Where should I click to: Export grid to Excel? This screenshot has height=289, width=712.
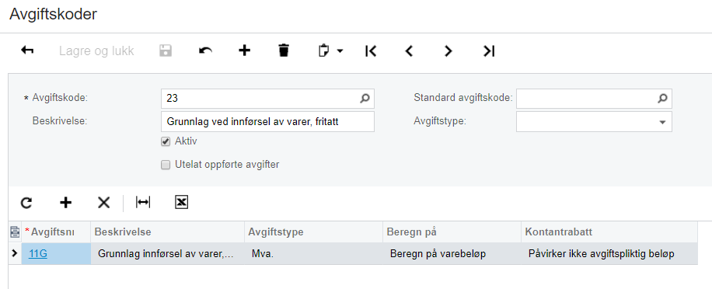[x=182, y=202]
